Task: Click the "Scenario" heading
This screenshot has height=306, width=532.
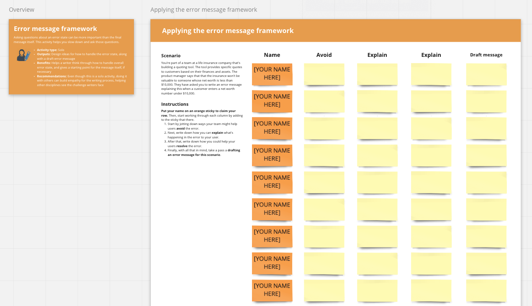Action: click(171, 56)
